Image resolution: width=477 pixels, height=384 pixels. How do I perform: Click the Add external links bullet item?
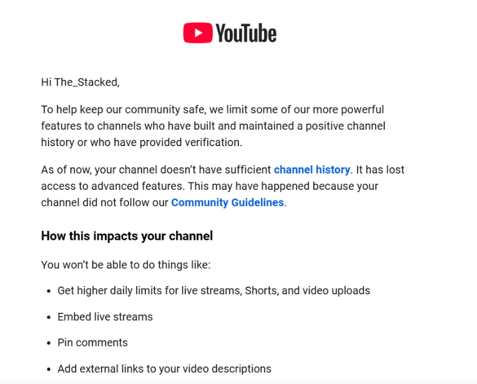(x=164, y=369)
